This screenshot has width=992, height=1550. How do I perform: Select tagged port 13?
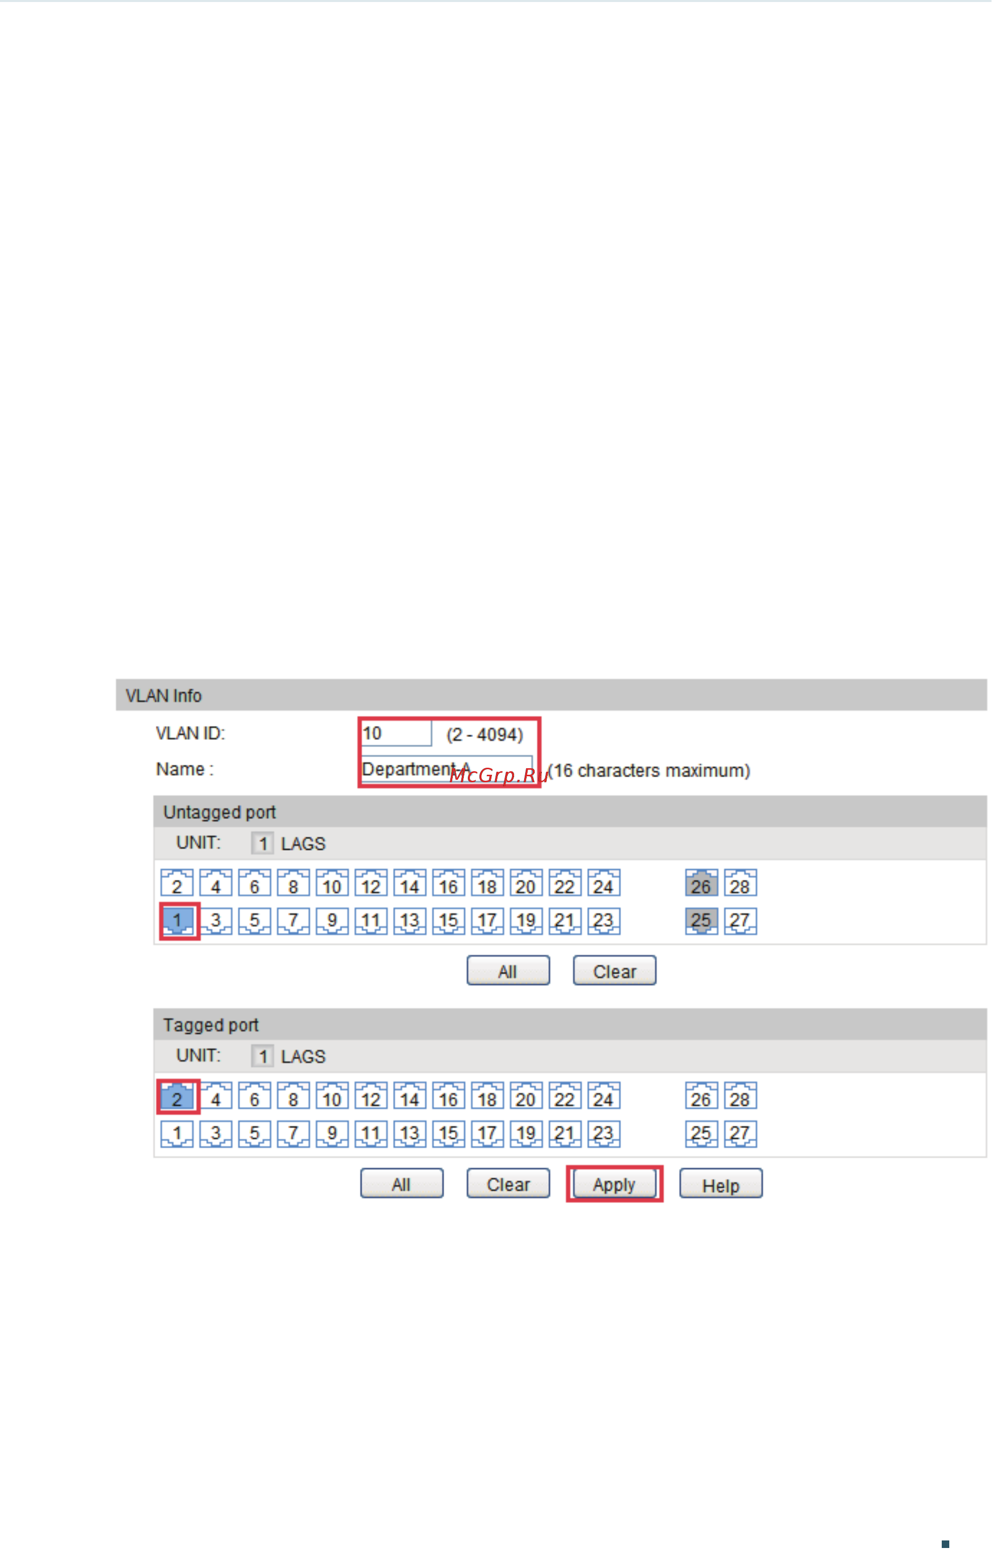point(410,1134)
